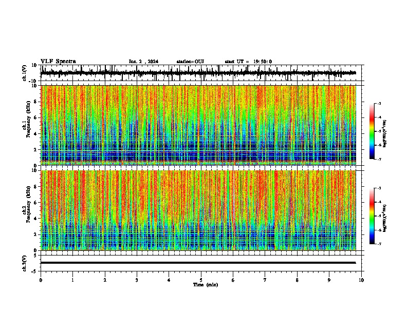This screenshot has height=314, width=407.
Task: Click the ch.1 color scale bar
Action: (372, 131)
